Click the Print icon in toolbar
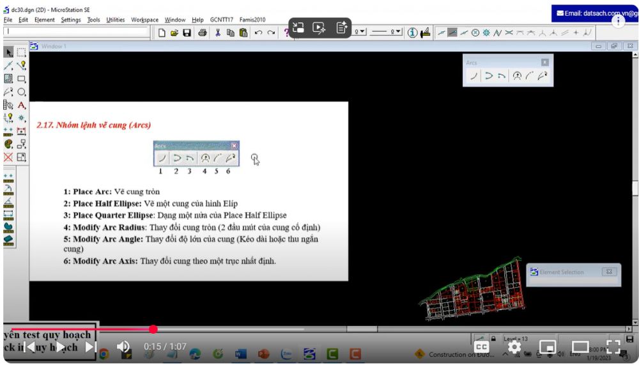The width and height of the screenshot is (639, 365). (203, 32)
